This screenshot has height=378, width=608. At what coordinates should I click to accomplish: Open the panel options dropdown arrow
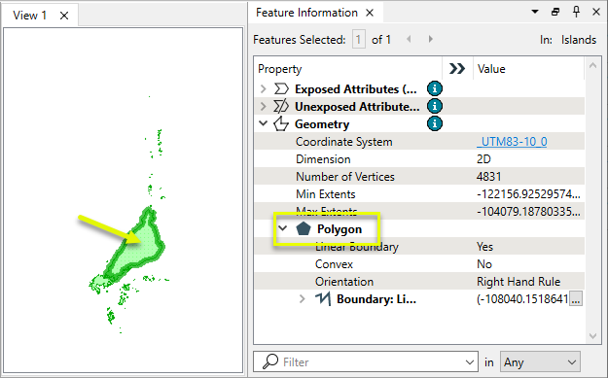click(535, 12)
